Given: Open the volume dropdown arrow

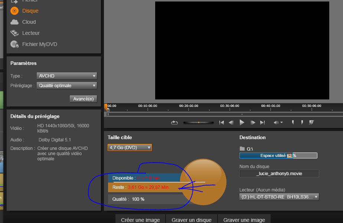Looking at the screenshot, I should point(281,122).
